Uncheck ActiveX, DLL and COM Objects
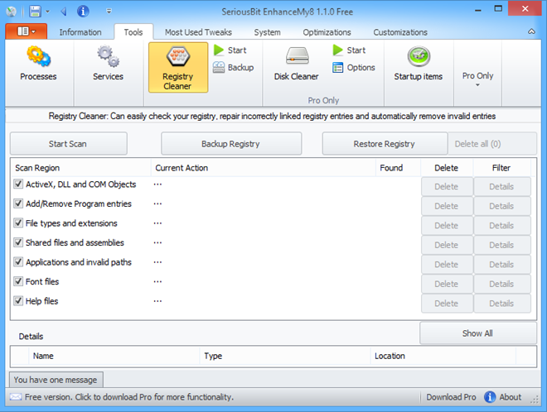Image resolution: width=547 pixels, height=412 pixels. pos(18,184)
